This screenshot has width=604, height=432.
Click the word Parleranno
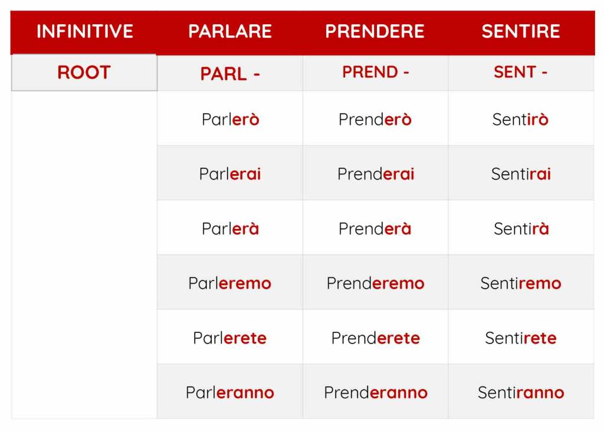point(230,392)
